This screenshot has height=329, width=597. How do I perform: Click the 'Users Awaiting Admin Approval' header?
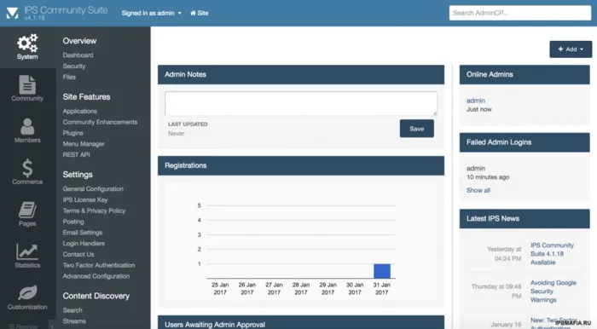tap(301, 322)
